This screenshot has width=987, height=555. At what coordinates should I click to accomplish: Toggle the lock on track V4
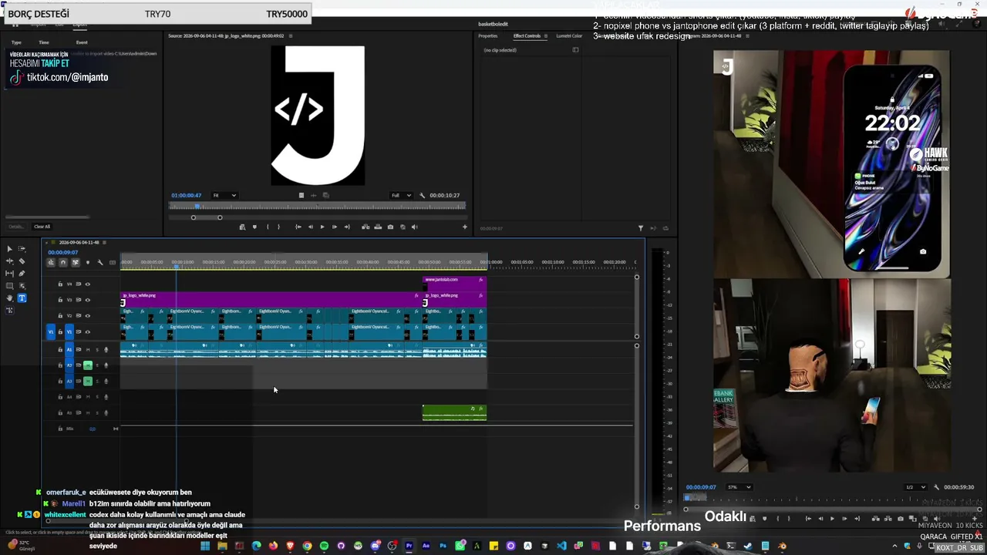[x=60, y=284]
